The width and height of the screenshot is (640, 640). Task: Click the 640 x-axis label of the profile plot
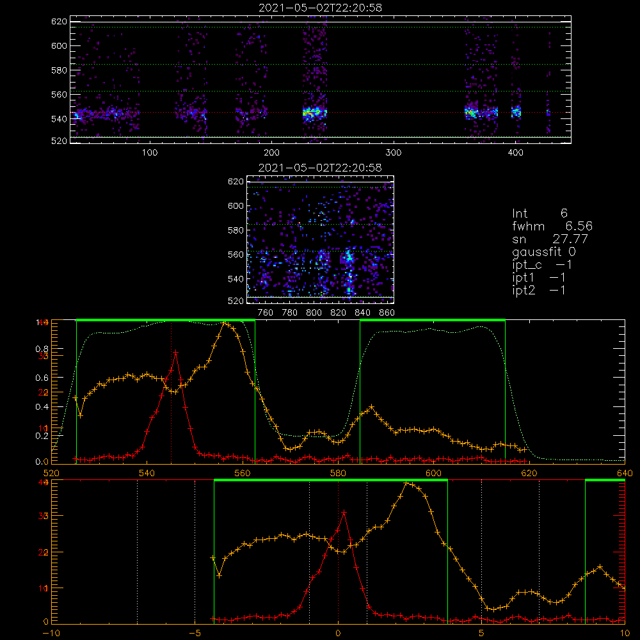[x=625, y=473]
